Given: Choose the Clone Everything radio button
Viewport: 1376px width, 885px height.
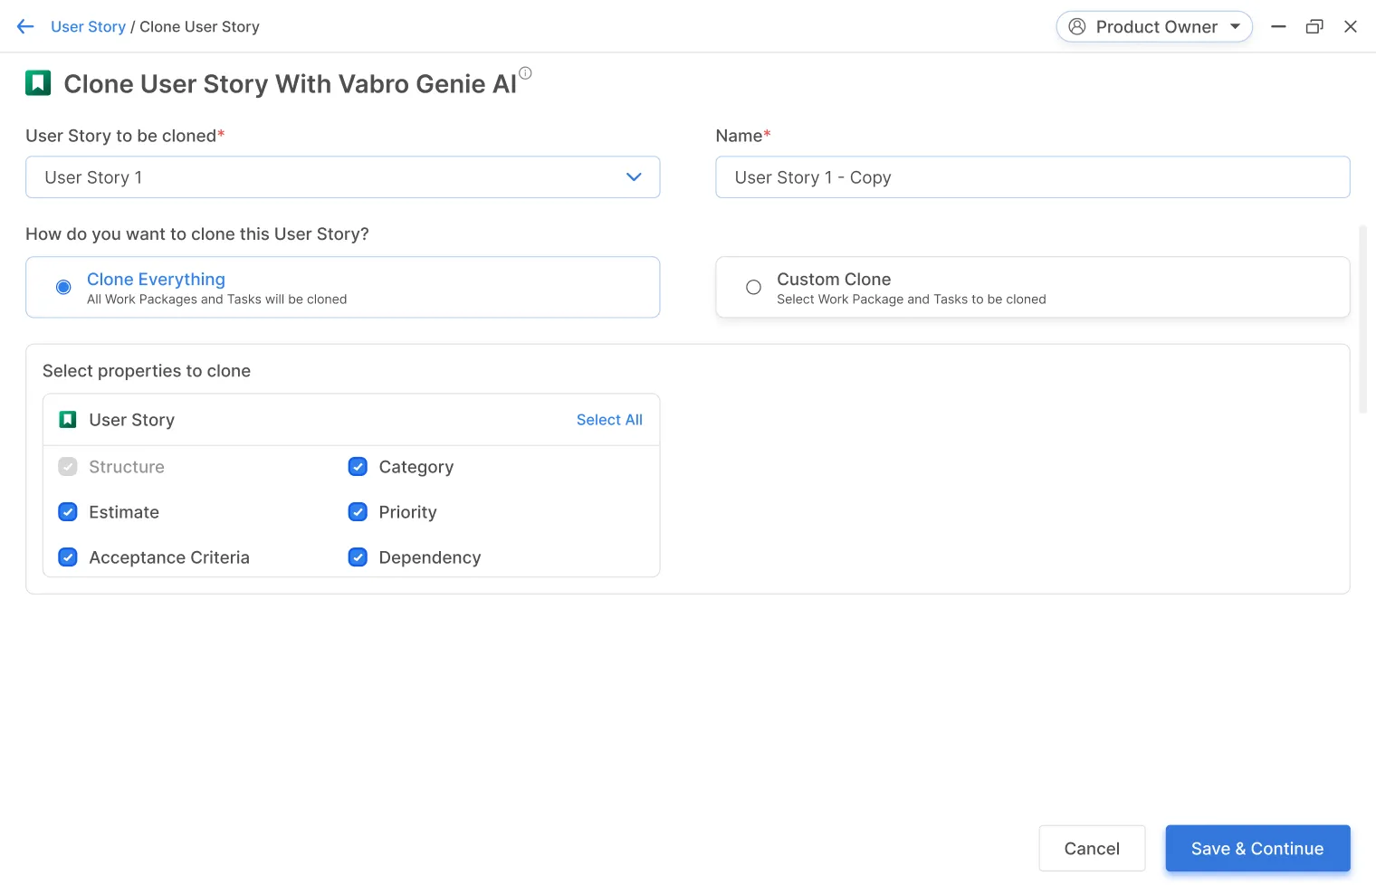Looking at the screenshot, I should pos(63,288).
